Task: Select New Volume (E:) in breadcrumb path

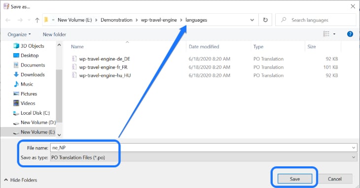Action: point(74,20)
